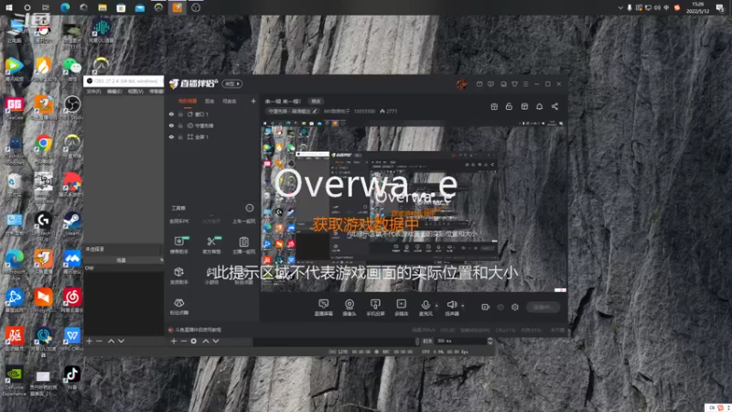Move OBS scene down with arrow
Screen dimensions: 732x412
[x=122, y=341]
